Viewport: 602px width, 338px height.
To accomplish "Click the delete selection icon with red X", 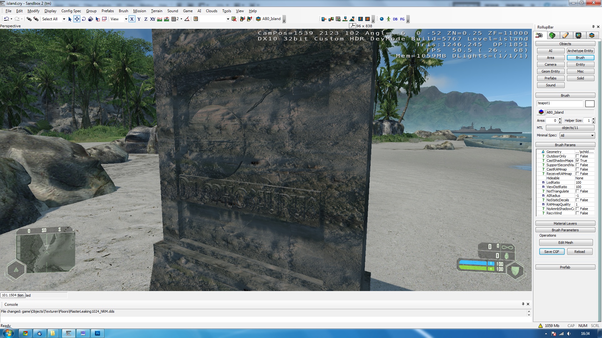I will coord(234,19).
